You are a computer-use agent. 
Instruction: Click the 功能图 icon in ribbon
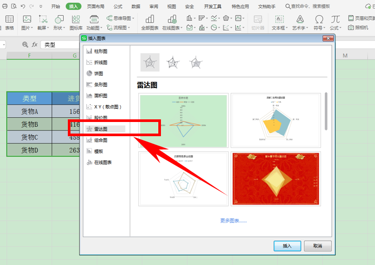94,19
